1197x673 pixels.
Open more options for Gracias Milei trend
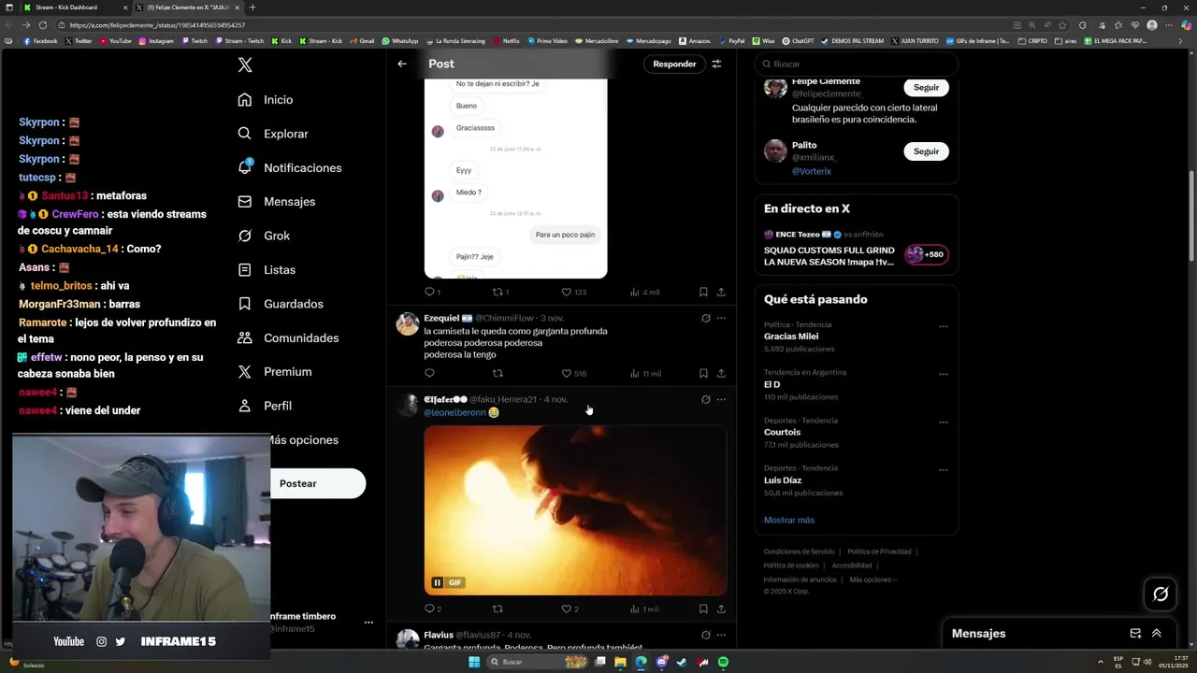(x=943, y=326)
